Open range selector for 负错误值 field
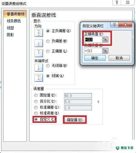The width and height of the screenshot is (136, 153). tap(105, 51)
